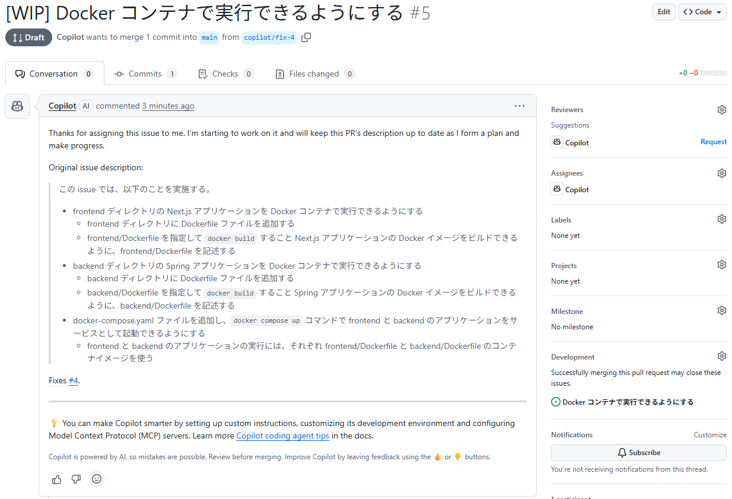Click the diffstat bar indicator
Image resolution: width=732 pixels, height=499 pixels.
713,74
